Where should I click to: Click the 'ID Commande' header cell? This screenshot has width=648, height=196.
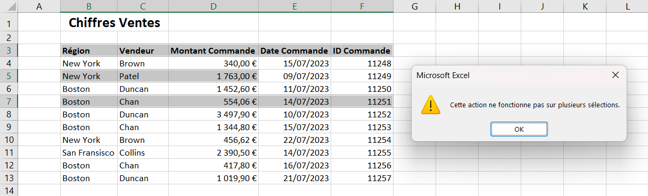pos(362,50)
